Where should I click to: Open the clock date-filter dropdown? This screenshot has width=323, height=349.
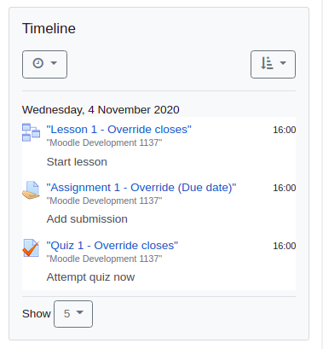pos(44,64)
